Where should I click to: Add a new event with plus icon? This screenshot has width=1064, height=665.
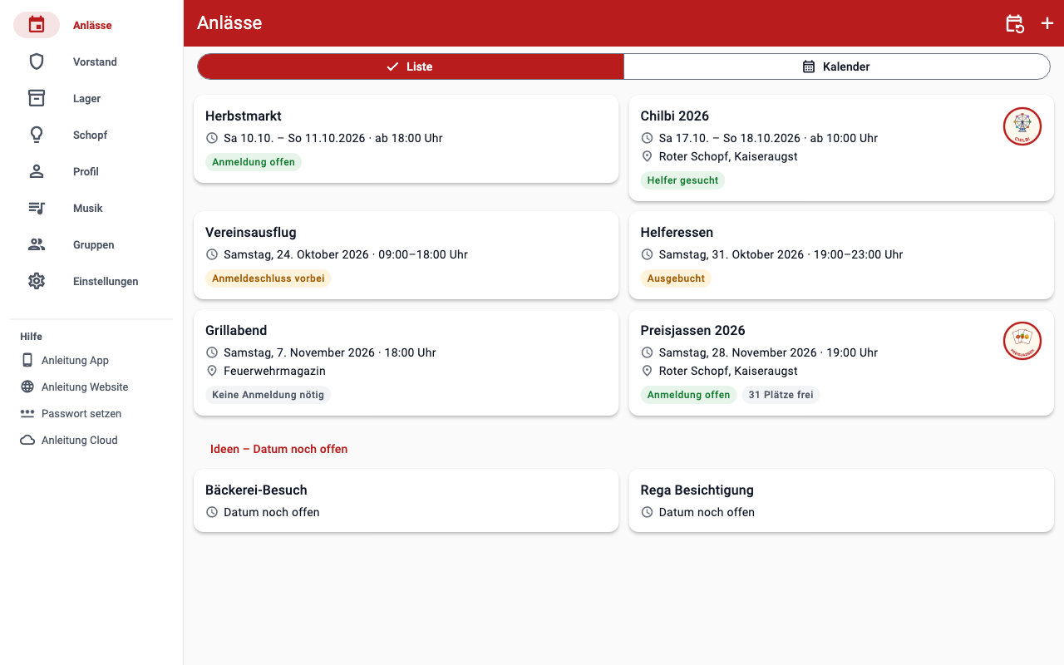click(1047, 23)
